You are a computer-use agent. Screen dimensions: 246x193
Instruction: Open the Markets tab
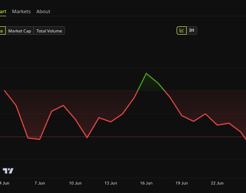point(22,11)
